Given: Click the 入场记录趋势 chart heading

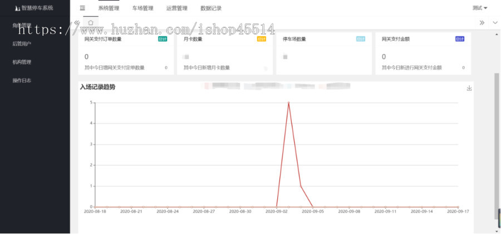Looking at the screenshot, I should pos(97,87).
